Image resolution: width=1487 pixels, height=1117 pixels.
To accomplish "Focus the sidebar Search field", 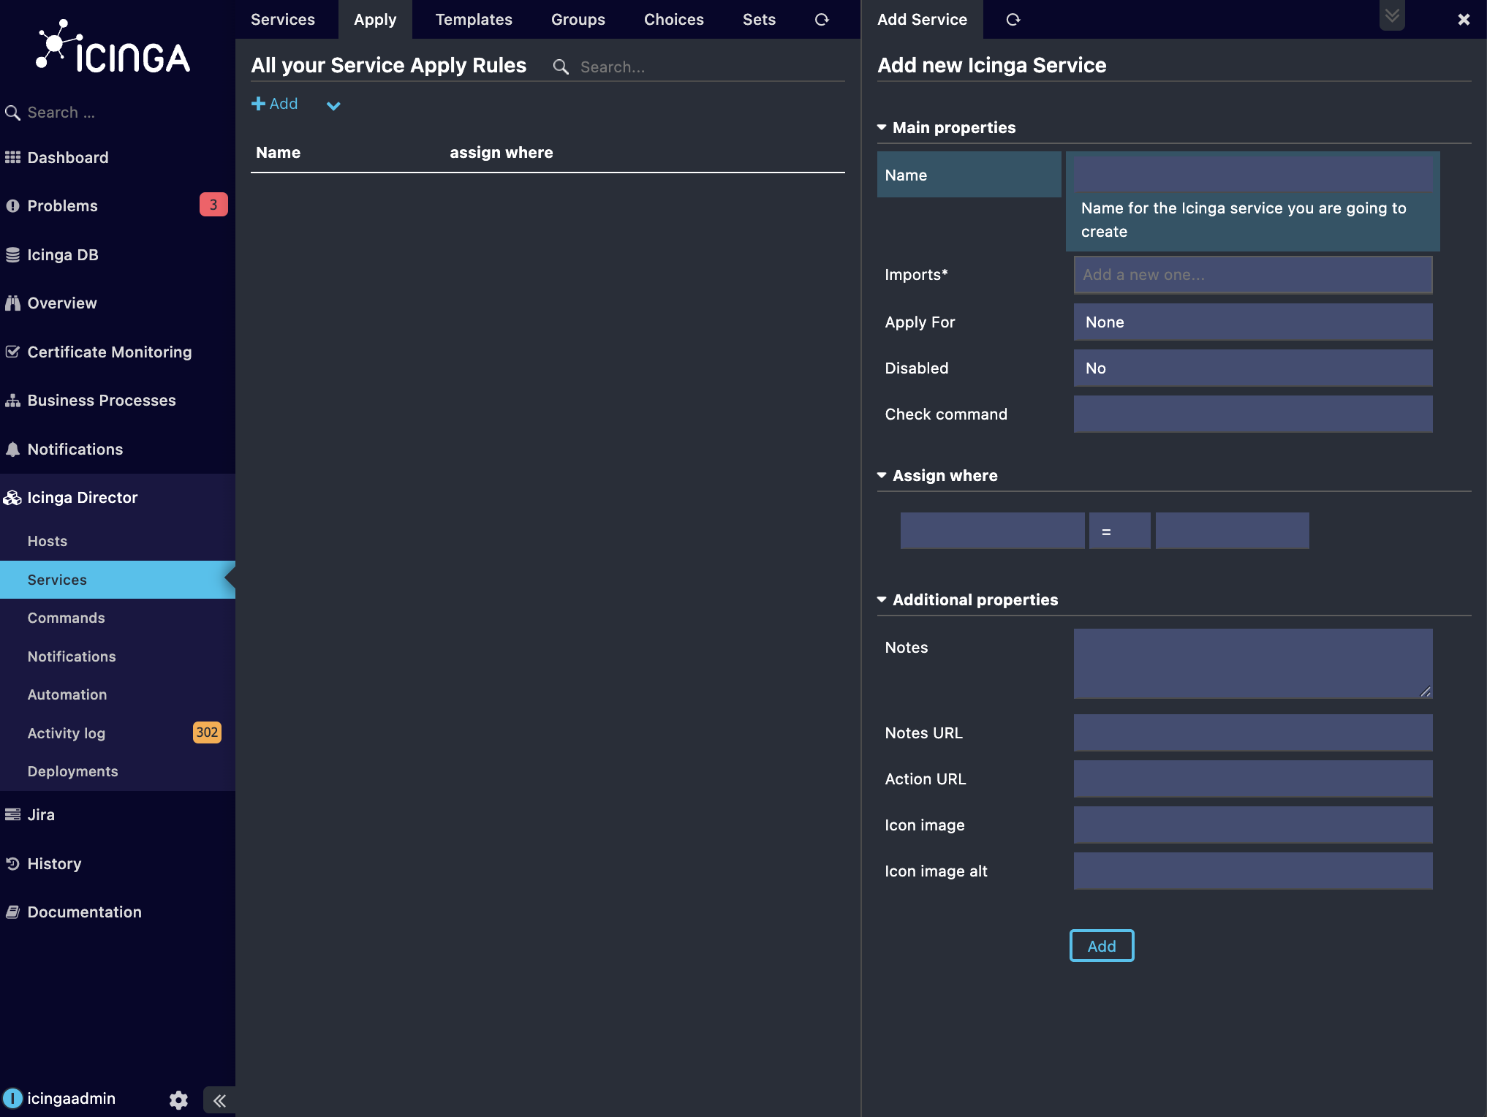I will [128, 113].
